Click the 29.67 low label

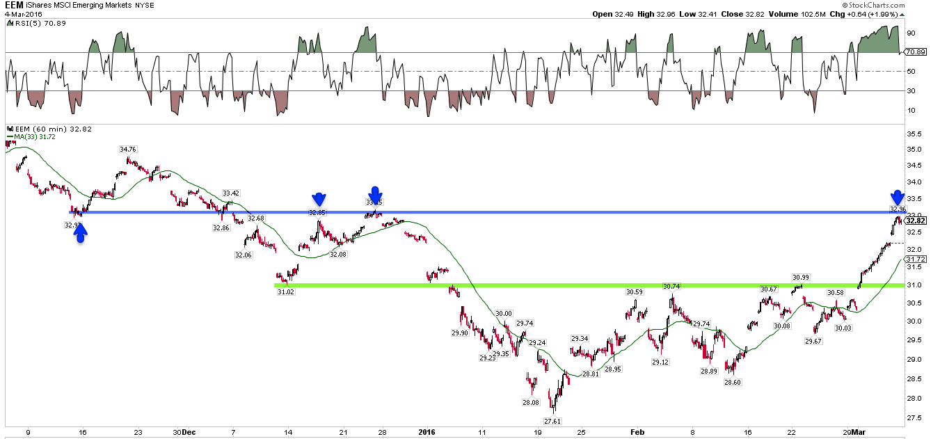coord(813,341)
